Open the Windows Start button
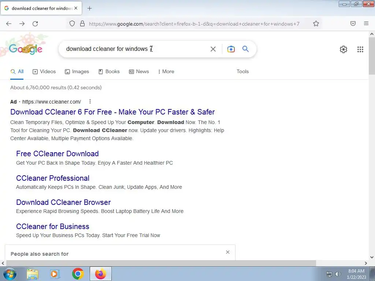 pos(10,274)
